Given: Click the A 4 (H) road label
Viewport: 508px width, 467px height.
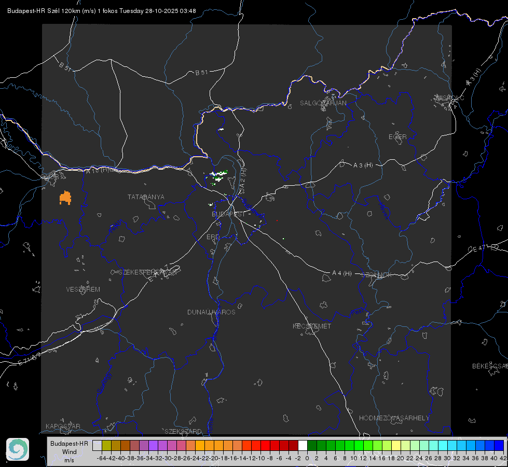Looking at the screenshot, I should click(342, 273).
